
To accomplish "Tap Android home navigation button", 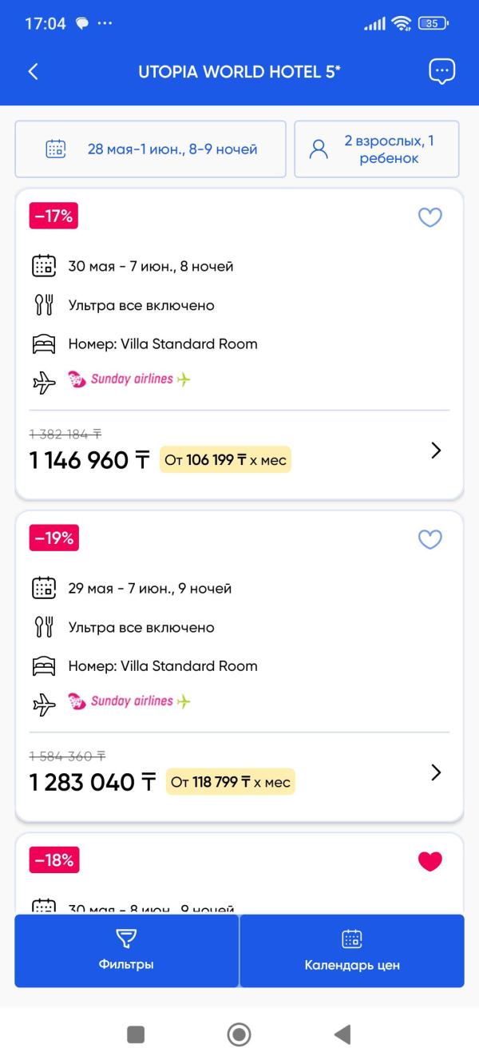I will click(x=239, y=1034).
